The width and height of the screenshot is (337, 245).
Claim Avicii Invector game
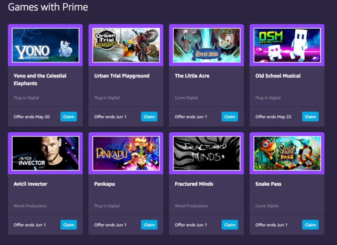(69, 225)
